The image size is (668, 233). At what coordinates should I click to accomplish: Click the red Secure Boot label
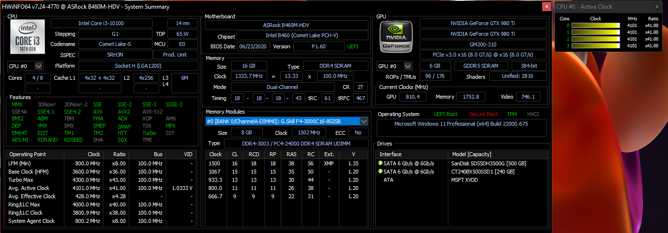pyautogui.click(x=483, y=114)
